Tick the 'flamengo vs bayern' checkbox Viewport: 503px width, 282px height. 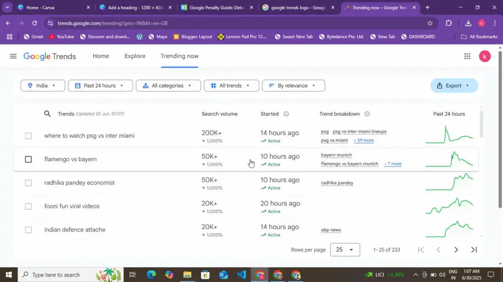[28, 159]
